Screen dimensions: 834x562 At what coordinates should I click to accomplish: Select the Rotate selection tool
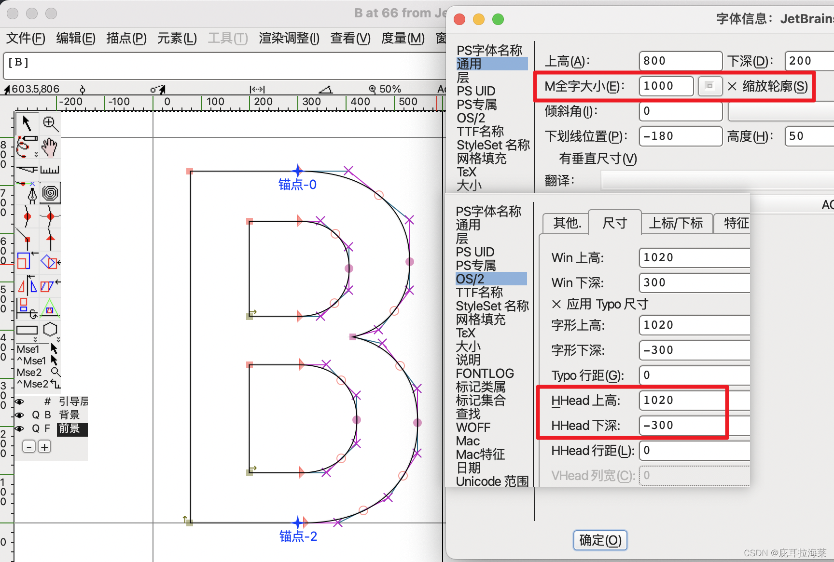point(50,262)
